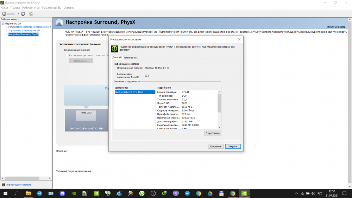The height and width of the screenshot is (198, 352).
Task: Switch input language РУС
Action: pyautogui.click(x=320, y=193)
